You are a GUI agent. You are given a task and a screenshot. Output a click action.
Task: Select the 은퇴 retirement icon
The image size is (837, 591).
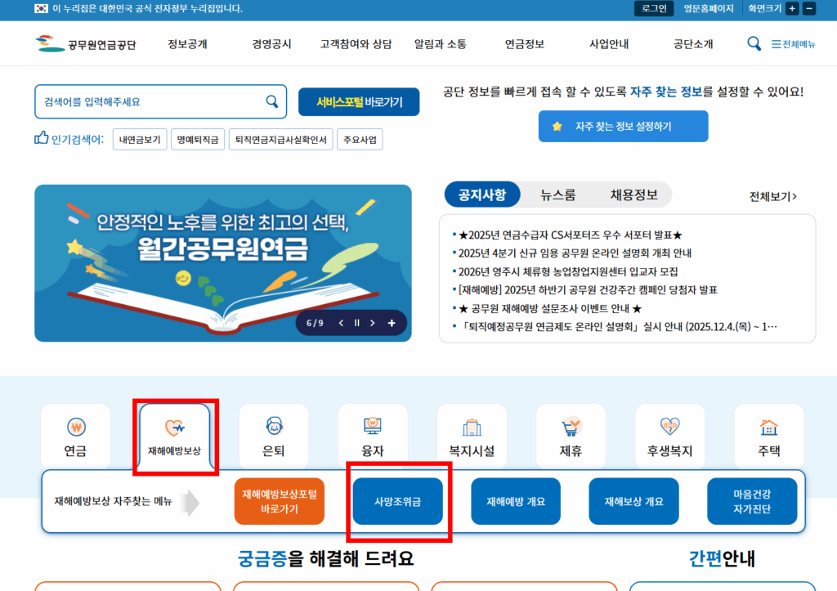[273, 436]
